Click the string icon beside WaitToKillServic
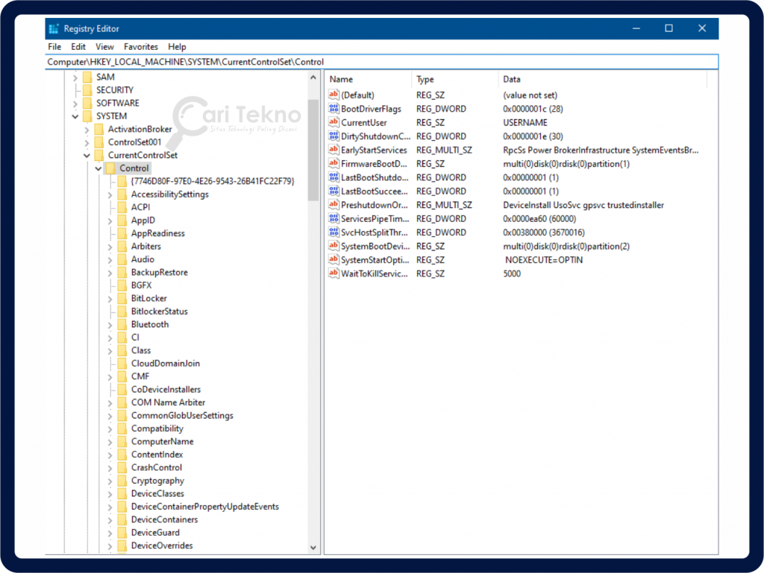Viewport: 764px width, 573px height. (334, 273)
